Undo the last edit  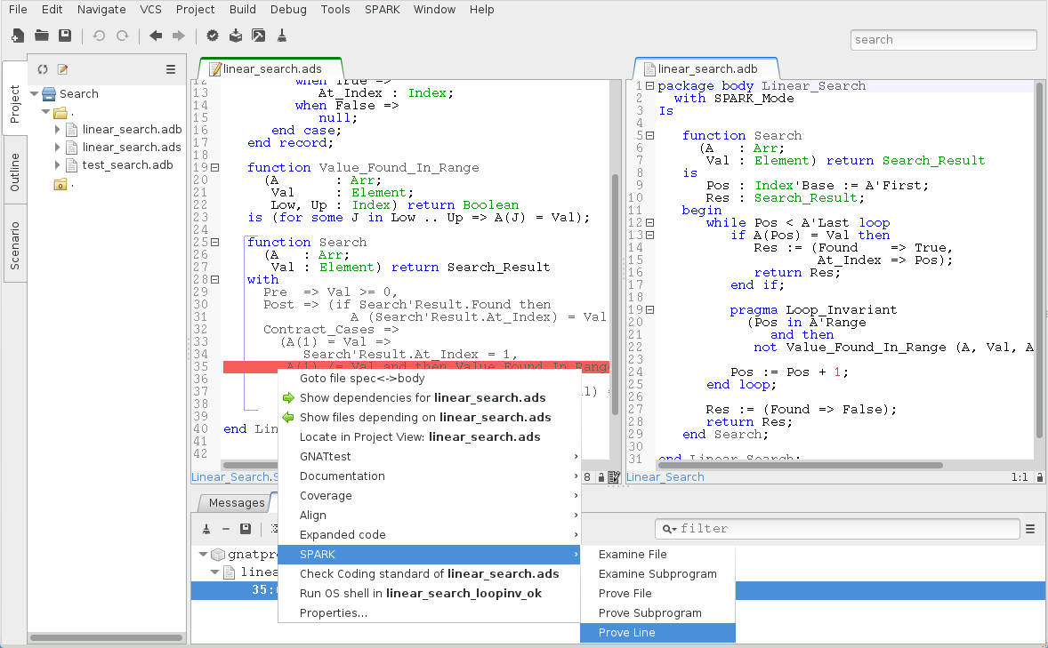pyautogui.click(x=99, y=36)
